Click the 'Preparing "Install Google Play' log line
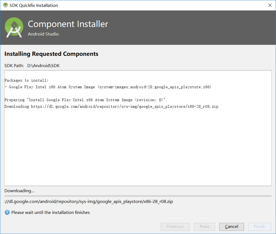Image resolution: width=276 pixels, height=234 pixels. [86, 100]
